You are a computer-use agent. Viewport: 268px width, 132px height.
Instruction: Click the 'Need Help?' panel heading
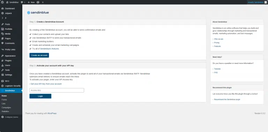click(x=217, y=57)
